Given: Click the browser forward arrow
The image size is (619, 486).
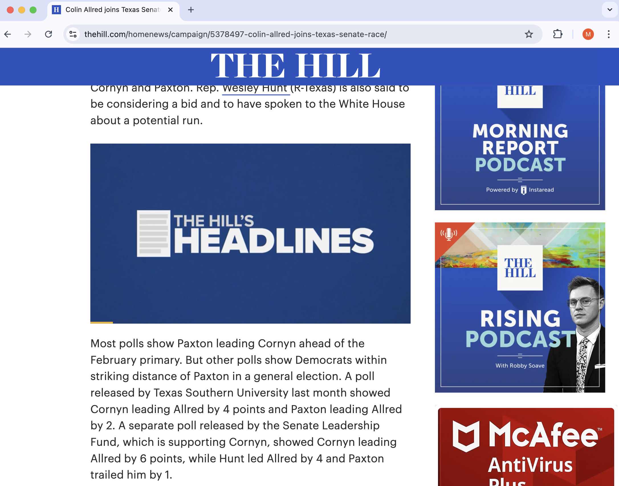Looking at the screenshot, I should pos(28,34).
